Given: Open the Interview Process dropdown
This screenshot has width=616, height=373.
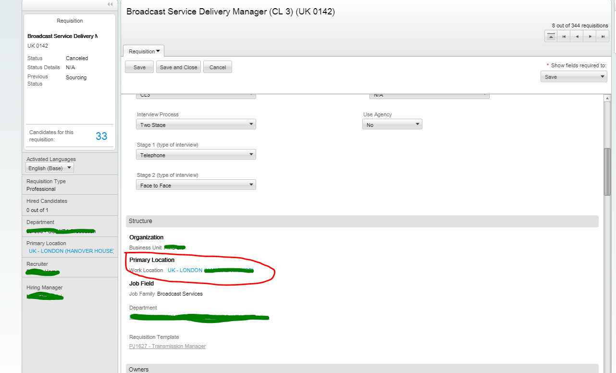Looking at the screenshot, I should pyautogui.click(x=250, y=124).
